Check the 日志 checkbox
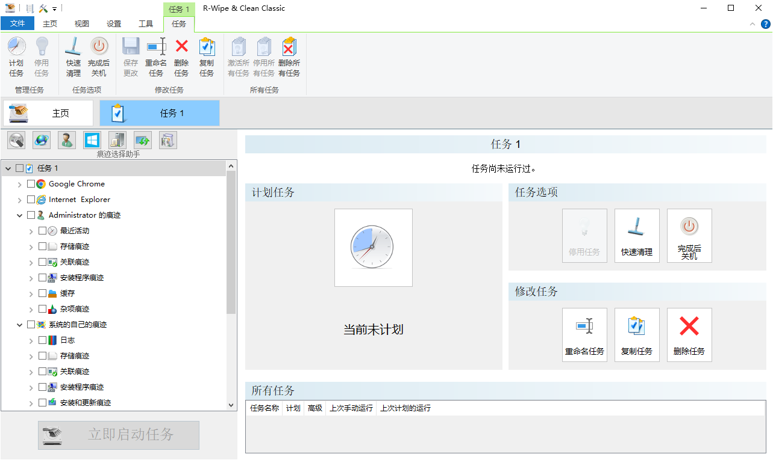This screenshot has height=460, width=773. 43,340
